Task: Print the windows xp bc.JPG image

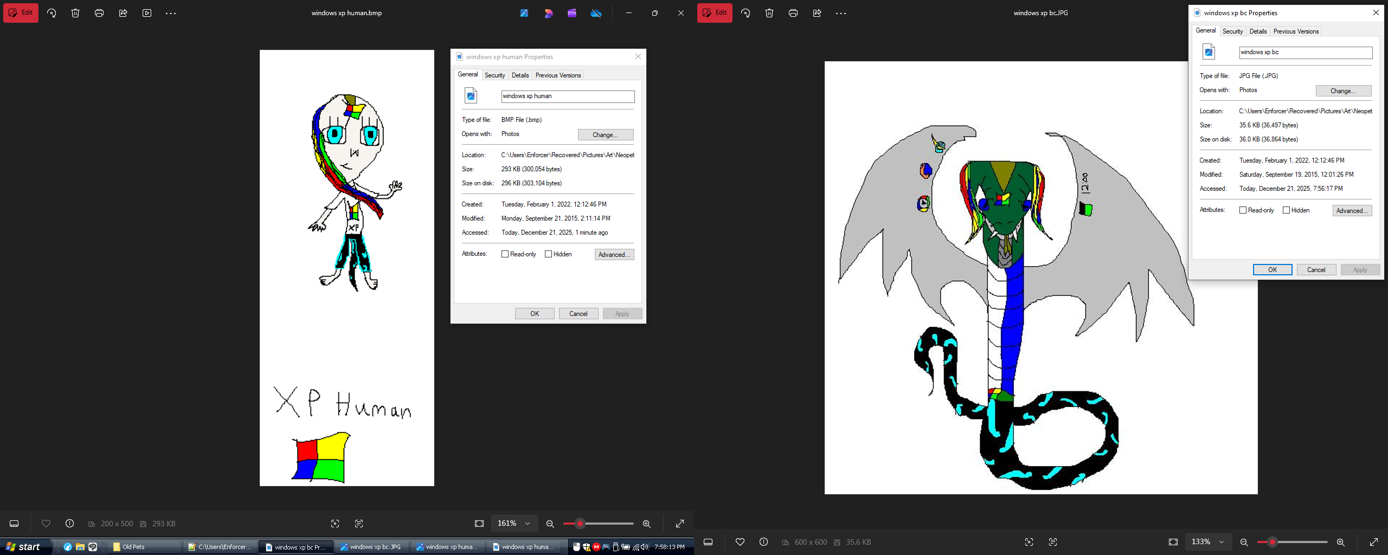Action: tap(793, 13)
